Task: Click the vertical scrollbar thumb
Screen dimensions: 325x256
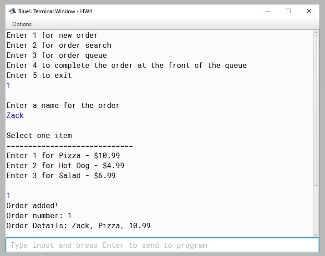Action: [x=316, y=111]
